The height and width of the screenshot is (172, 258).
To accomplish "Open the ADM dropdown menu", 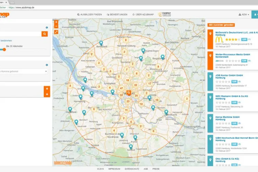I will point(244,15).
